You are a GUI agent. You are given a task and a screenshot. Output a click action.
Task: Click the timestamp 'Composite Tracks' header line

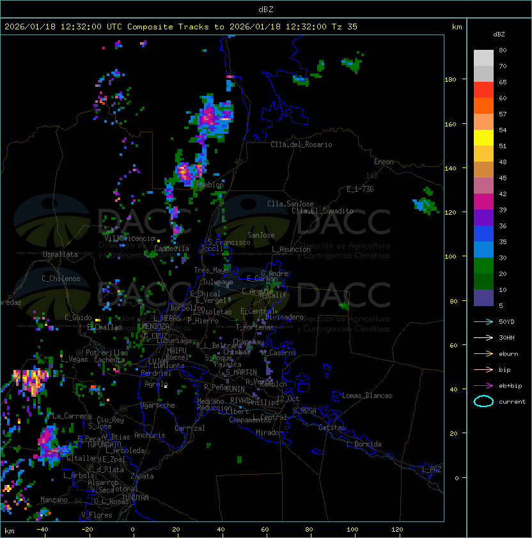(181, 27)
